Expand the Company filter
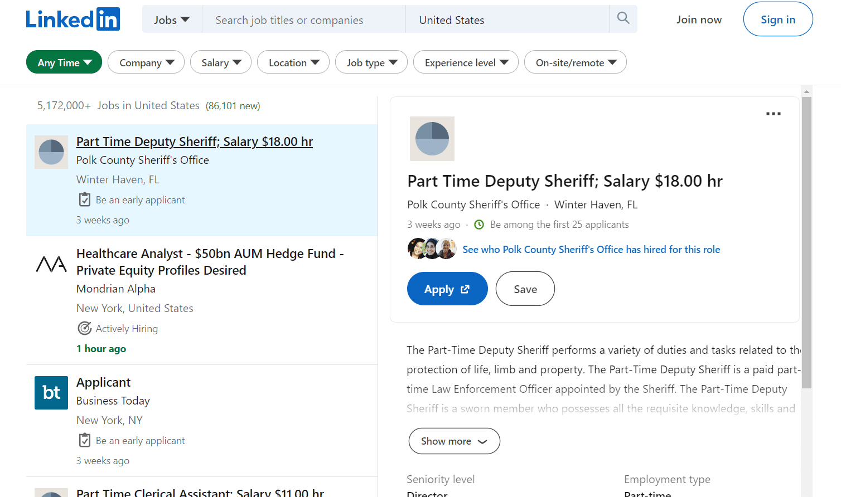841x497 pixels. [146, 62]
